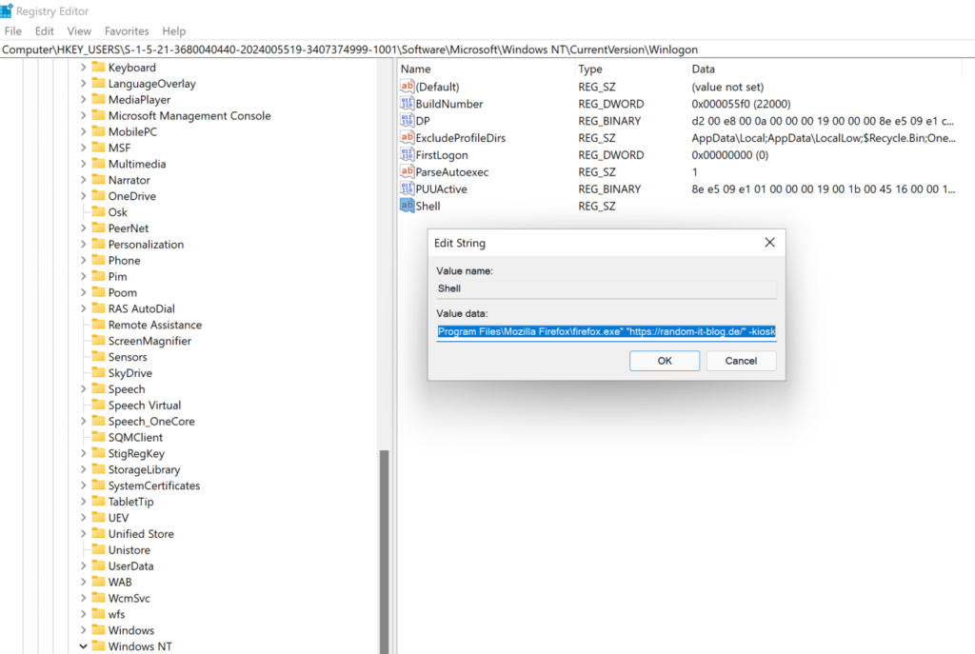Select the ParseAutoexec string value icon
This screenshot has height=654, width=975.
(x=408, y=171)
